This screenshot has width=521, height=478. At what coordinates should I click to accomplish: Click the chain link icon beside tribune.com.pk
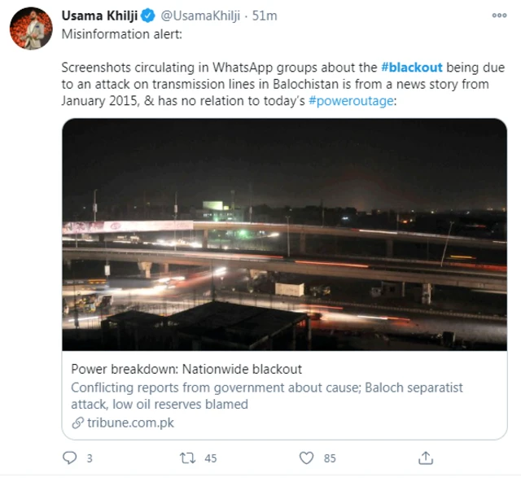point(77,423)
